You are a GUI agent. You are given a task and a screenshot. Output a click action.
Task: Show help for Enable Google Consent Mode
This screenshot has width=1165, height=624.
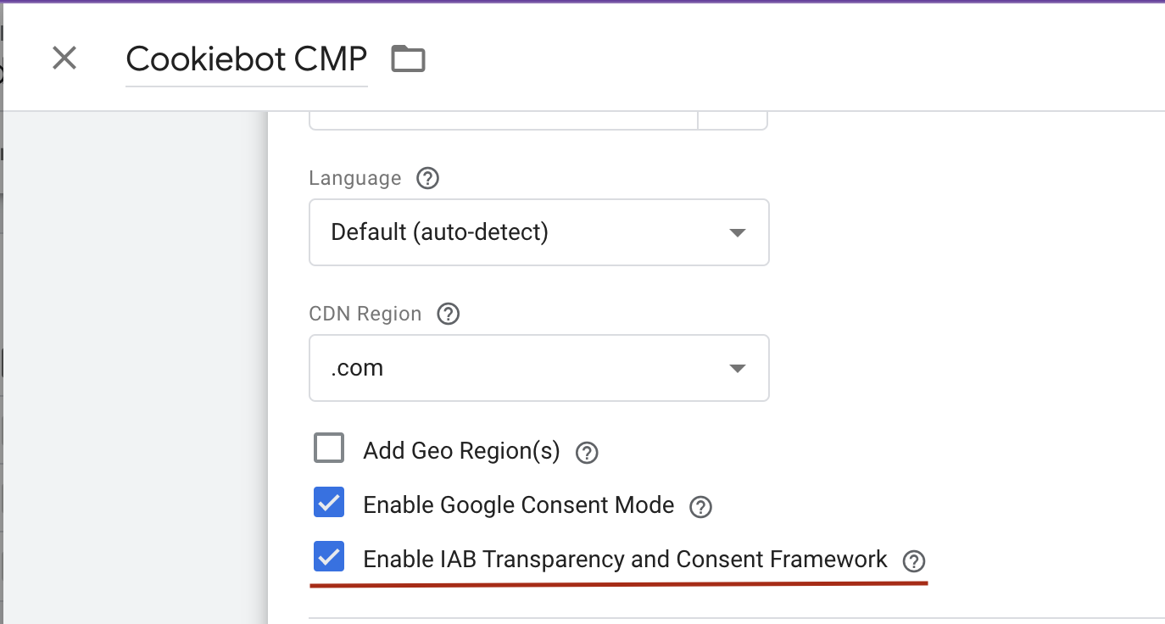[x=700, y=507]
